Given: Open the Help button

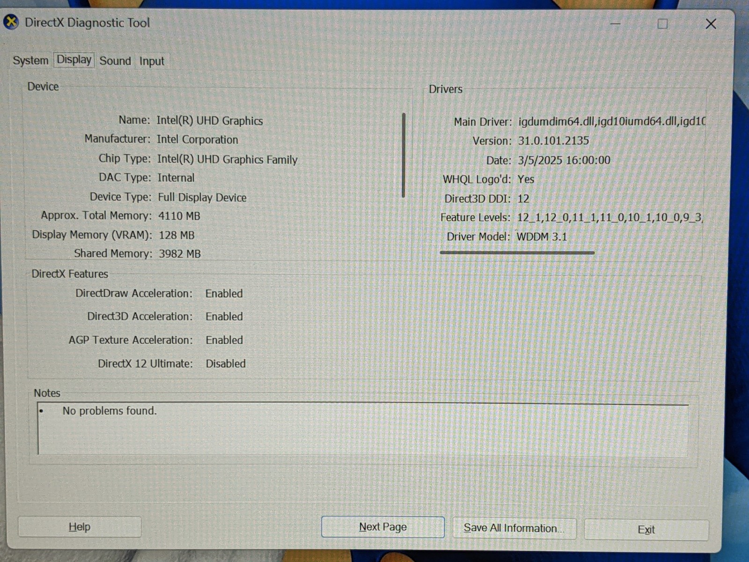Looking at the screenshot, I should pyautogui.click(x=80, y=527).
